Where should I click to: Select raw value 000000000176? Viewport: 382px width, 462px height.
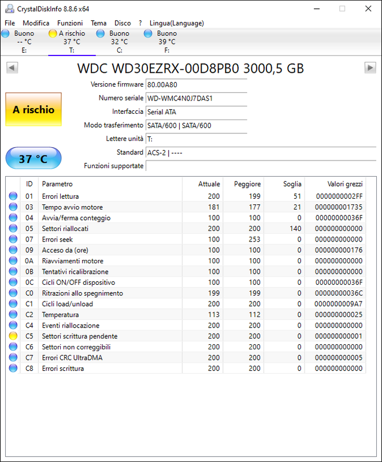point(339,250)
